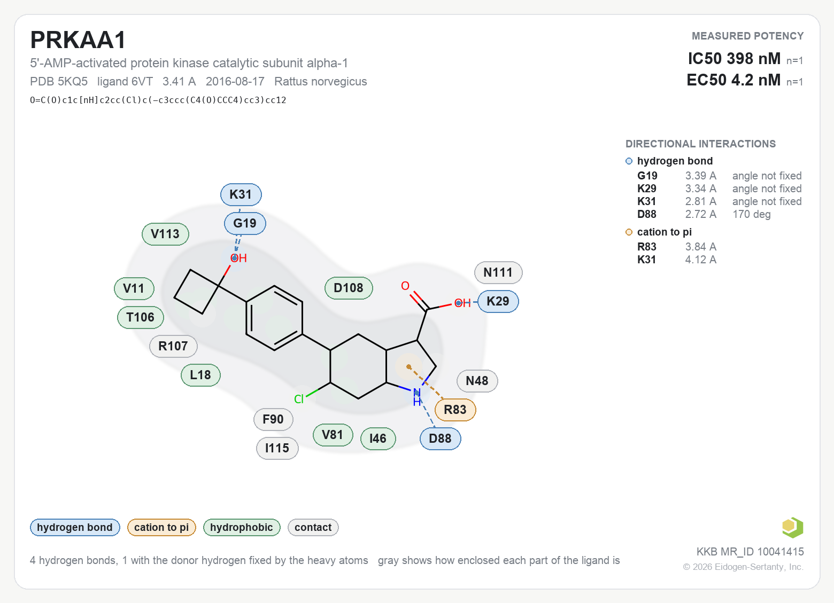Click the ligand 6VT text
Screen dimensions: 834x603
(x=125, y=82)
